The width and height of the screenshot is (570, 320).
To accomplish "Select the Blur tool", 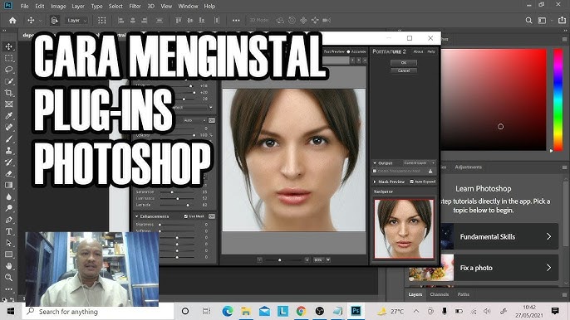I will (8, 196).
